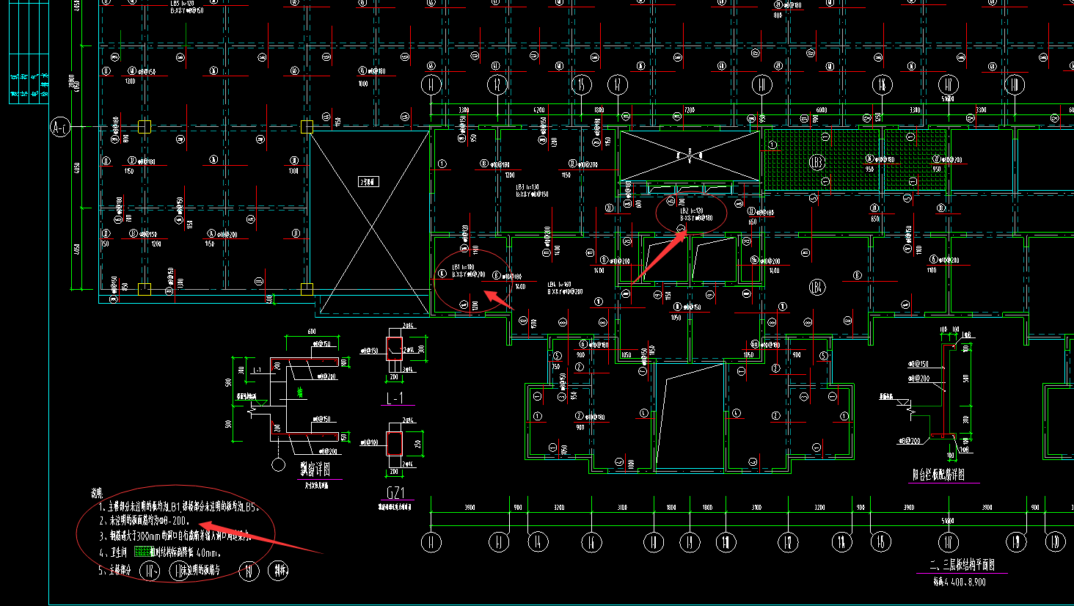Select the large L-1 section title
The image size is (1074, 606).
click(x=395, y=398)
